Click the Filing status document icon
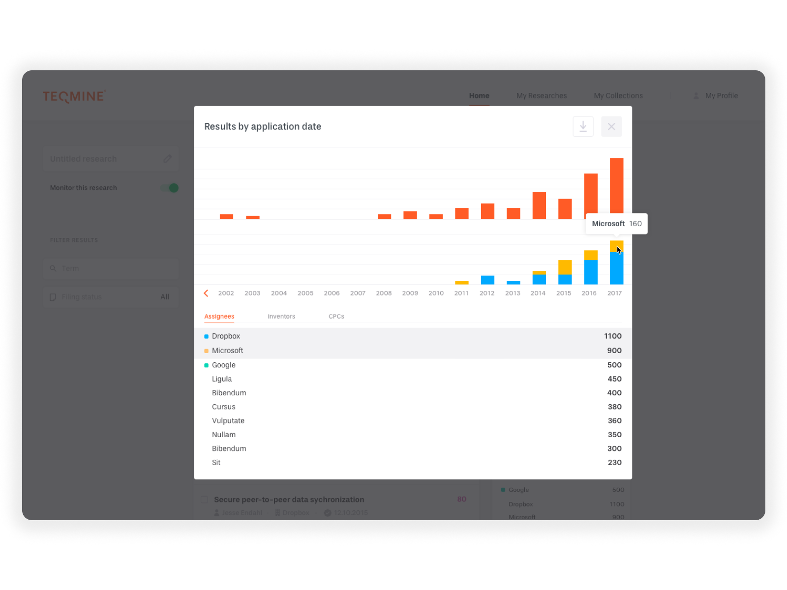The image size is (787, 590). (53, 297)
